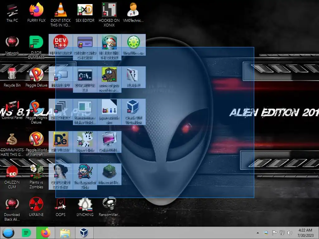Viewport: 319px width, 239px height.
Task: Click the Oracle VM VirtualBox shortcut
Action: [x=133, y=112]
